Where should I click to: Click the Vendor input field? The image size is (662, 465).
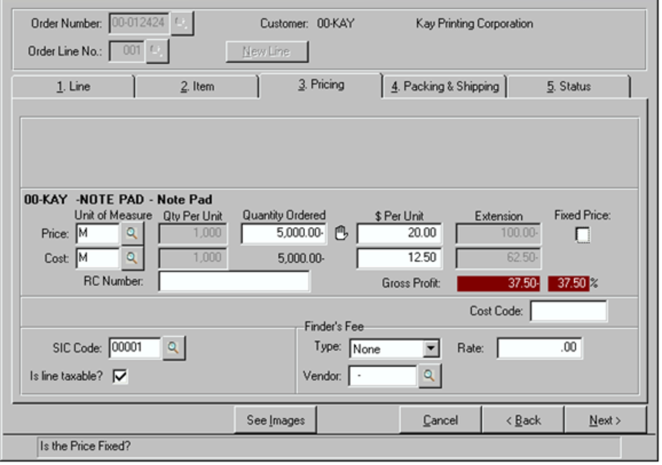click(383, 375)
